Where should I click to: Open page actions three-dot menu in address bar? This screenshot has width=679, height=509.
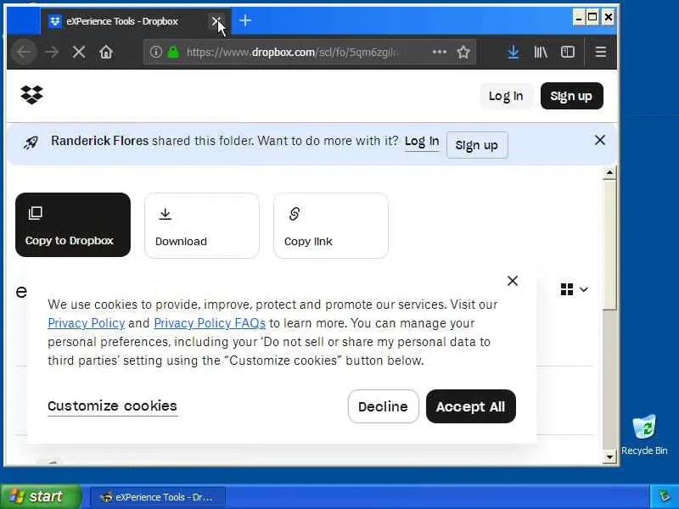[439, 52]
